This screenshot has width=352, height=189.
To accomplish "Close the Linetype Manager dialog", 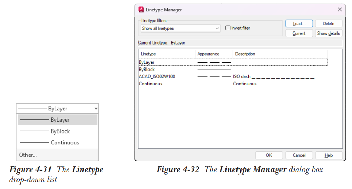I will (x=340, y=9).
